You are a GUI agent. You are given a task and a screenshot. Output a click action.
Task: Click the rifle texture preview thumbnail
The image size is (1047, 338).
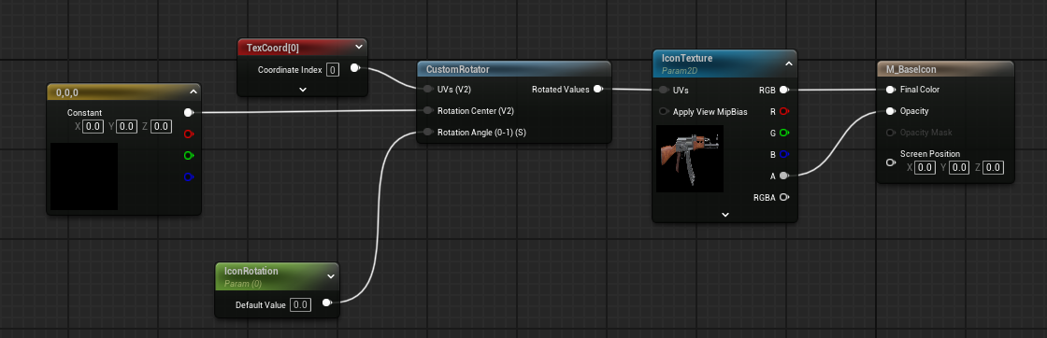690,159
